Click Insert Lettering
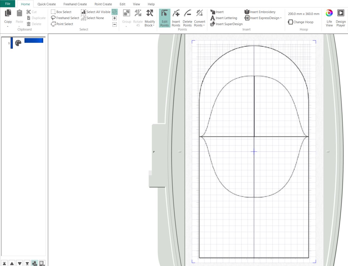The image size is (348, 266). pos(224,18)
